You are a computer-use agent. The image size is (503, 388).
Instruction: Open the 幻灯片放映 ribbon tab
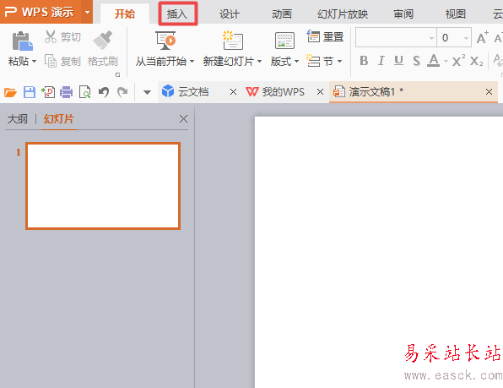point(343,14)
